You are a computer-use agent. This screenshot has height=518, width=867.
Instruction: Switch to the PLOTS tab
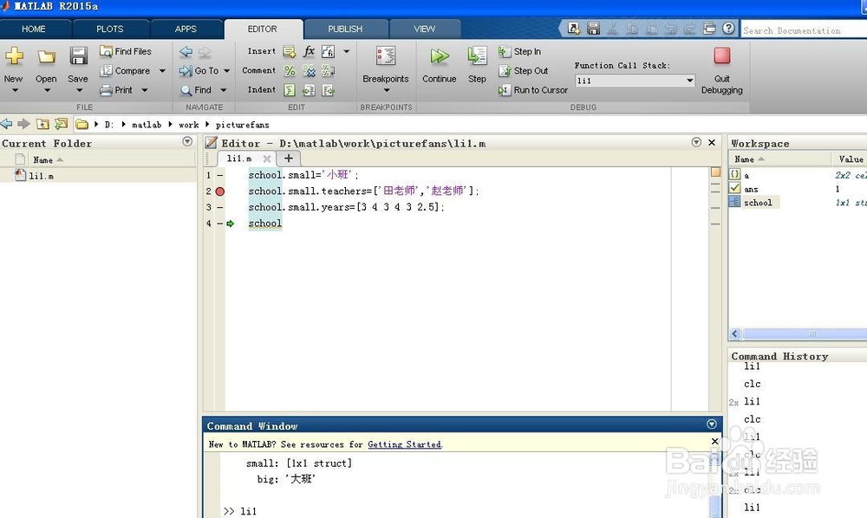(110, 29)
